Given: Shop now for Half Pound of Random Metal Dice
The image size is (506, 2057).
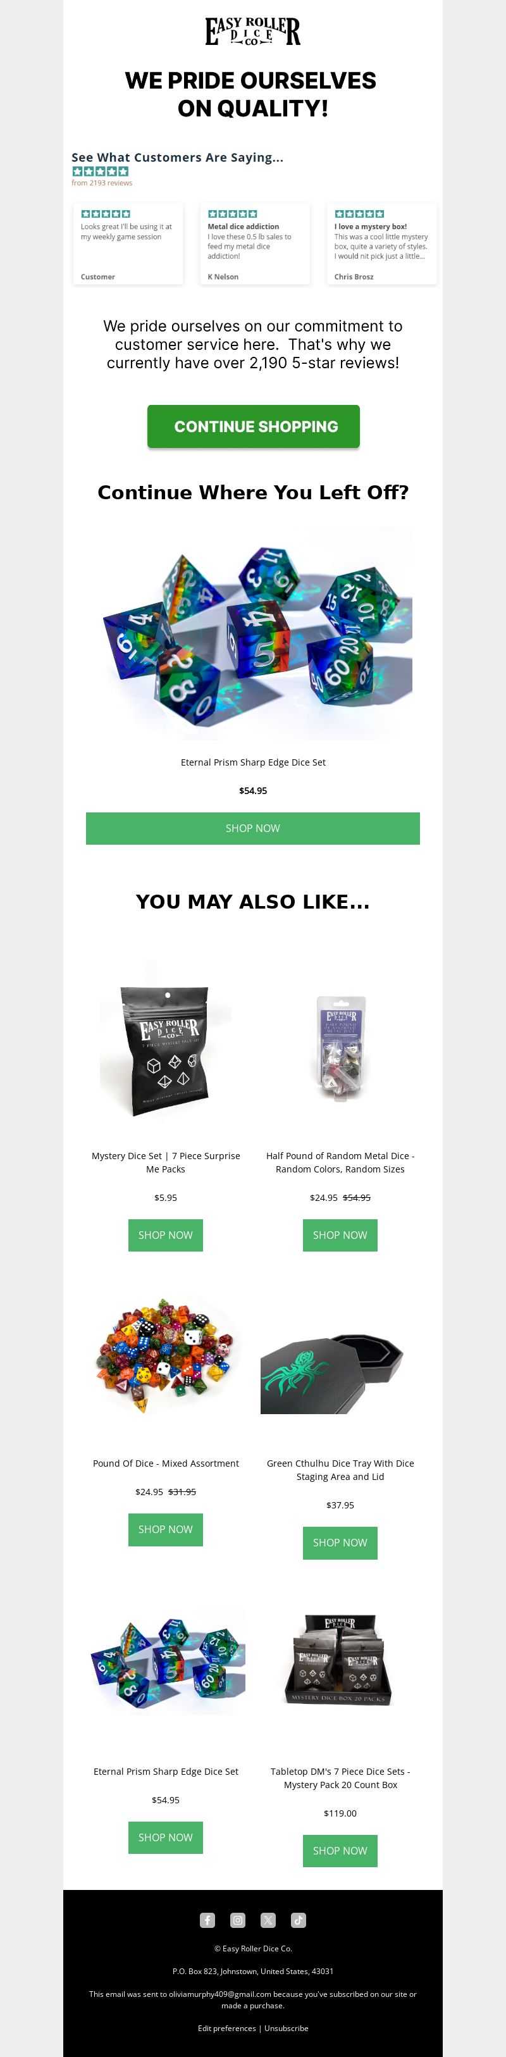Looking at the screenshot, I should click(x=340, y=1235).
